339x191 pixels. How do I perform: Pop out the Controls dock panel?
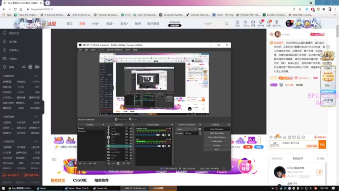(x=229, y=125)
